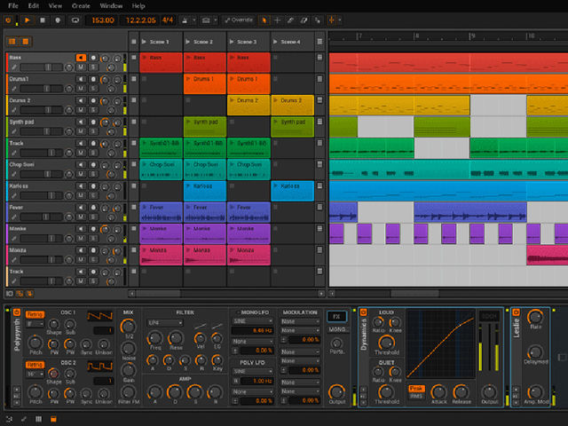This screenshot has width=568, height=426.
Task: Click the Leslie Rate knob
Action: point(534,317)
